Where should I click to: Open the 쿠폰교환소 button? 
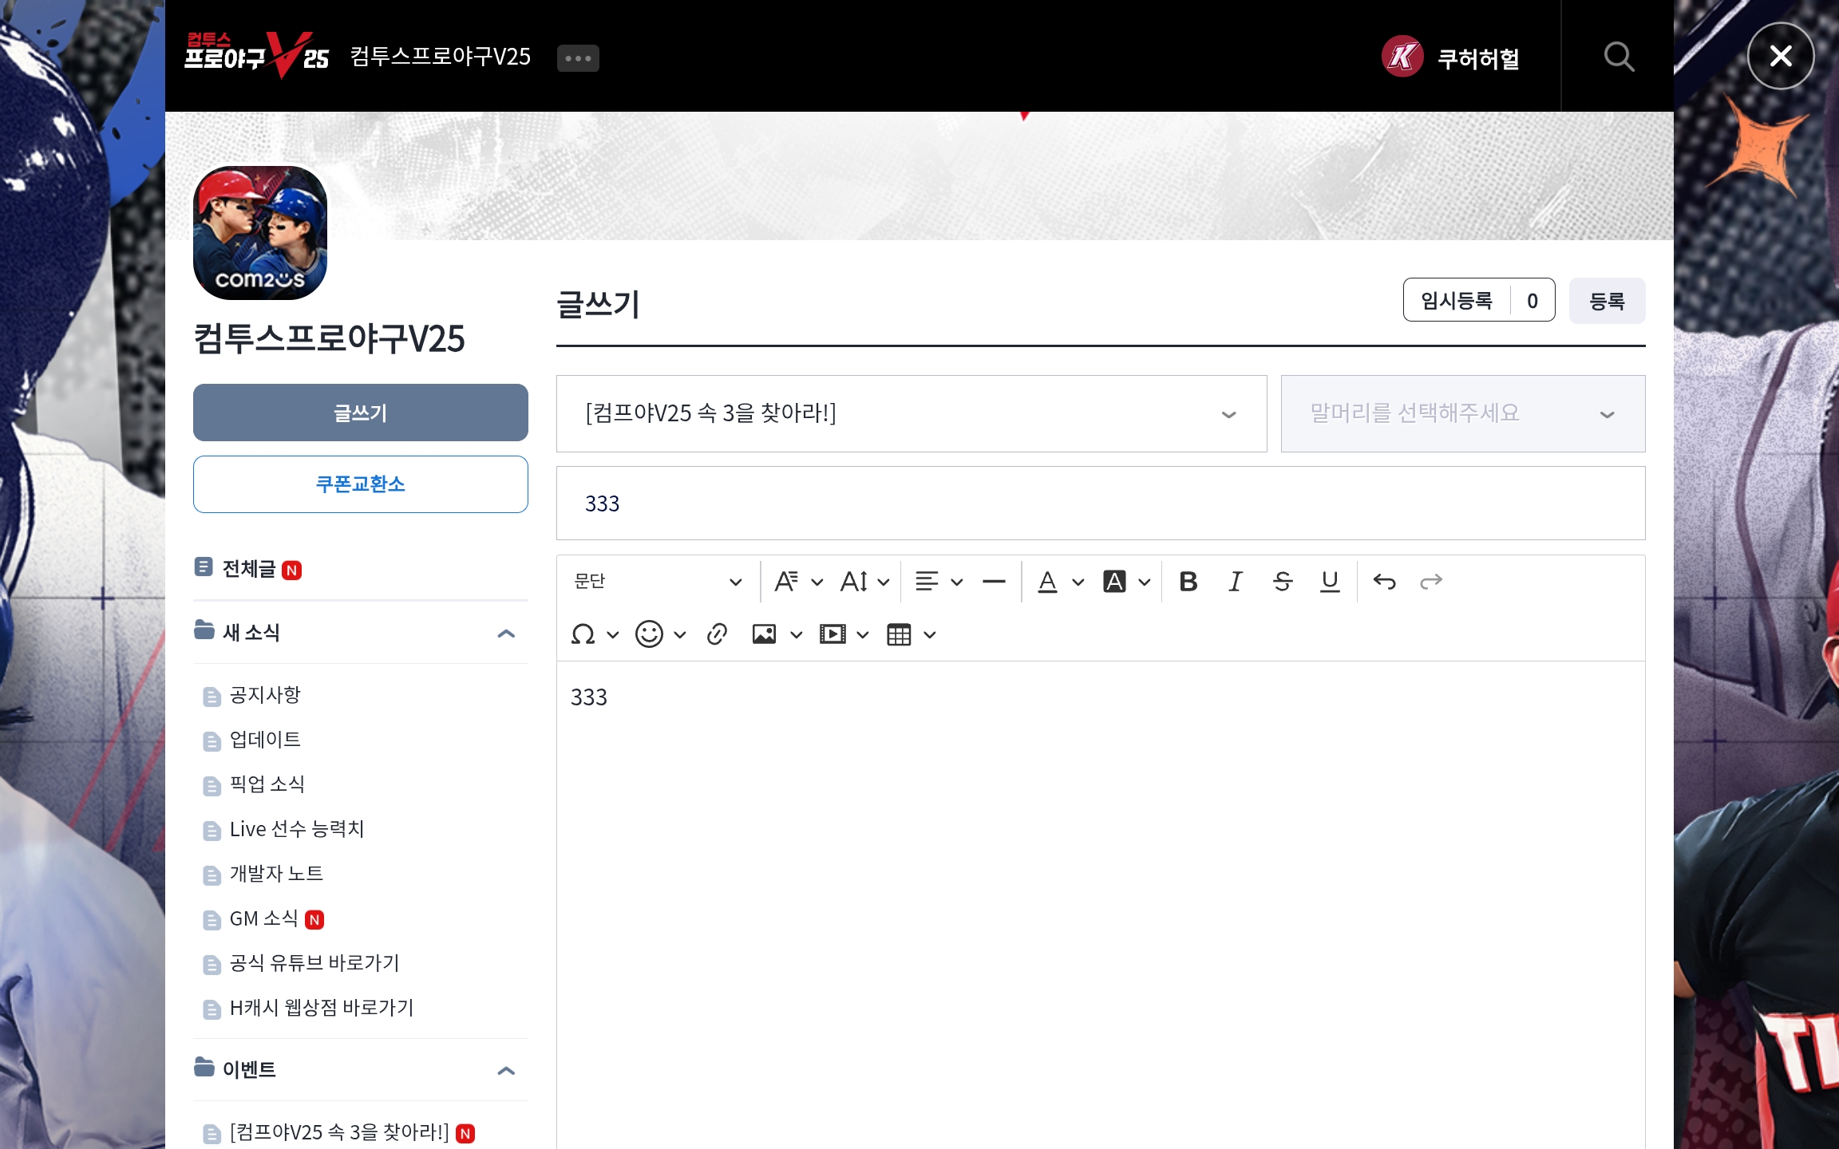point(361,484)
